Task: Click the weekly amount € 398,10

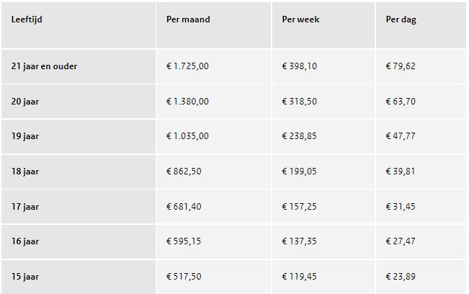Action: [x=299, y=66]
